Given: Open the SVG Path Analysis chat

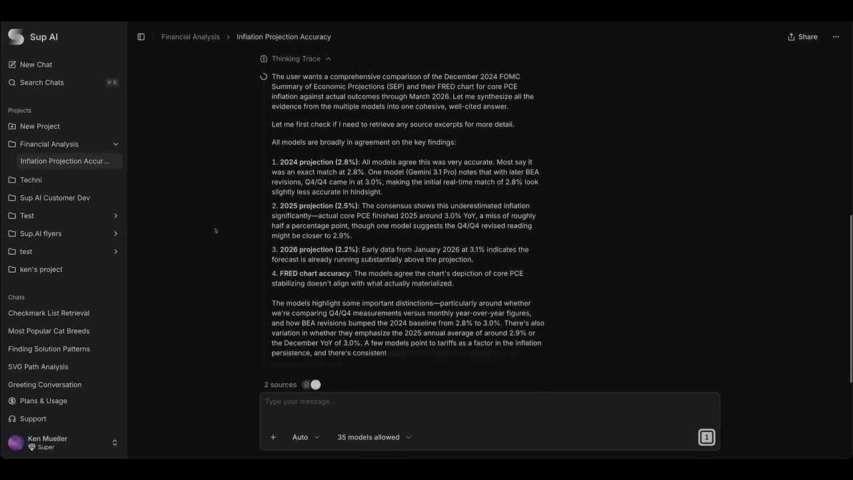Looking at the screenshot, I should [x=38, y=367].
